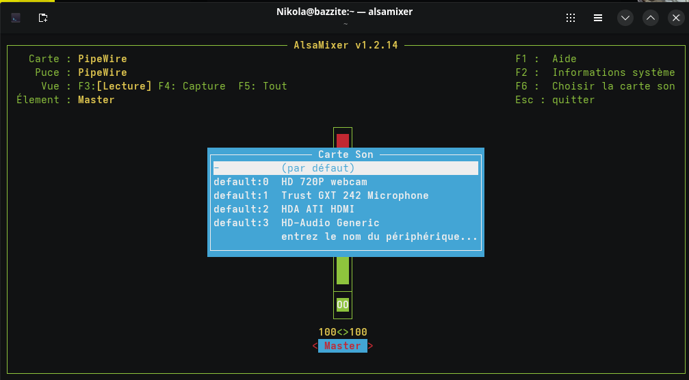Click the right '>' arrow beside Master

(x=370, y=346)
